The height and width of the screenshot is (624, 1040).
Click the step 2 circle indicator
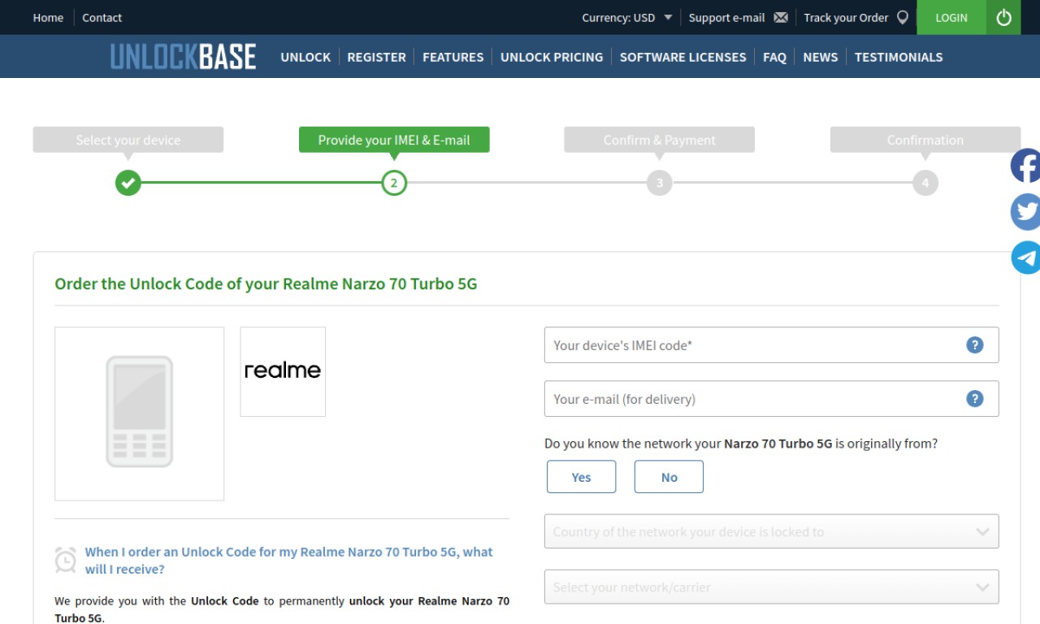pyautogui.click(x=394, y=183)
